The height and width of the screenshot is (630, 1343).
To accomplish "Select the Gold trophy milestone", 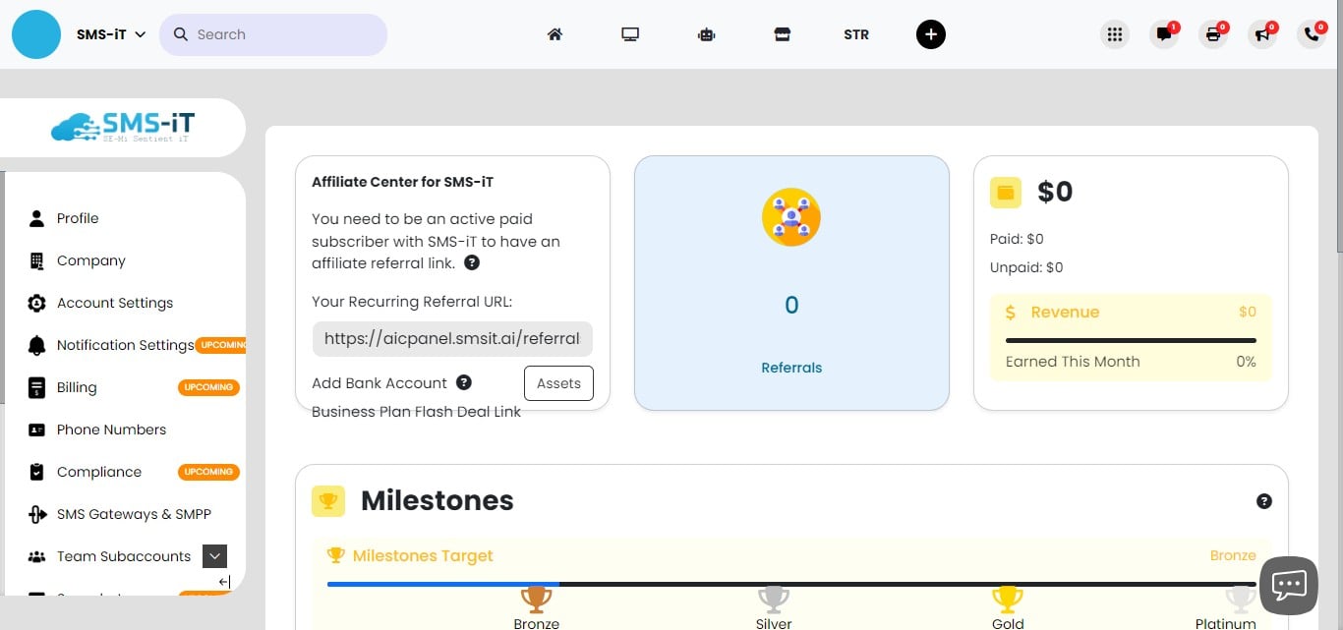I will coord(1008,600).
